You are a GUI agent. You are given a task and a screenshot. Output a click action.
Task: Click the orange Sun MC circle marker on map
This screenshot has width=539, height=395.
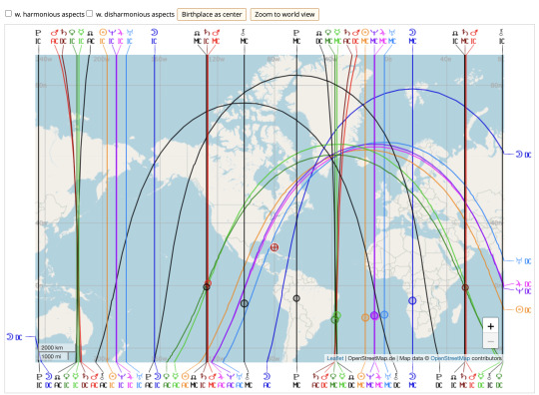coord(365,318)
